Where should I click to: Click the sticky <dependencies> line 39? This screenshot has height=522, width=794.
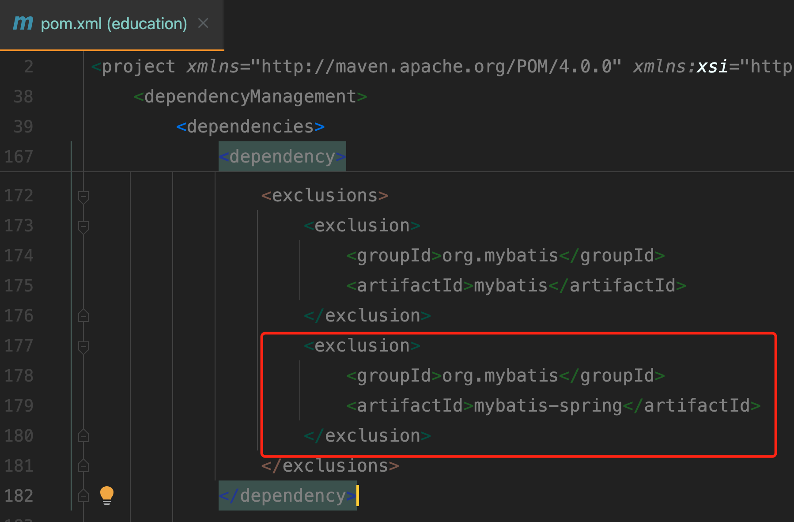250,127
